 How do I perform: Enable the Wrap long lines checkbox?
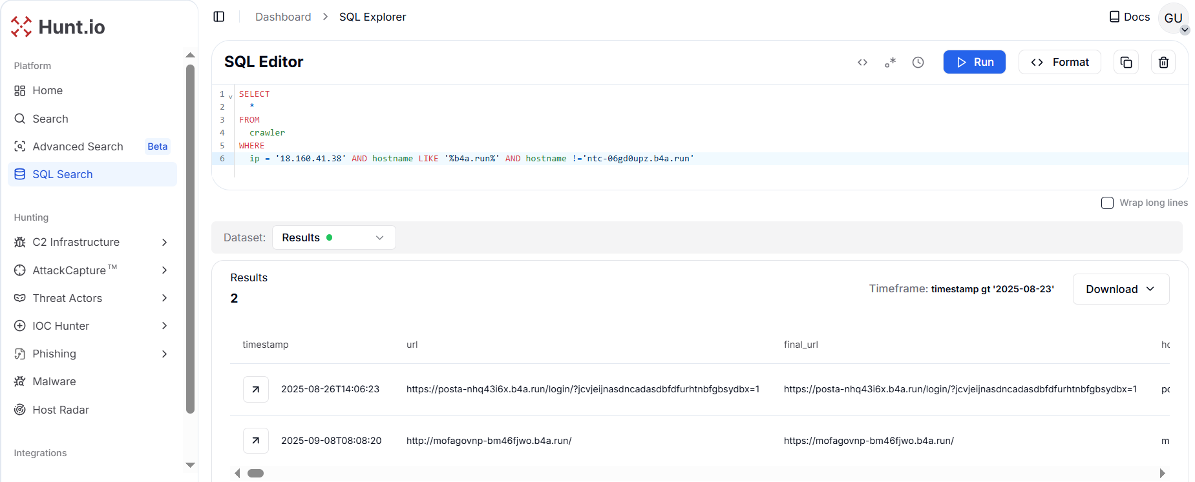(x=1107, y=203)
